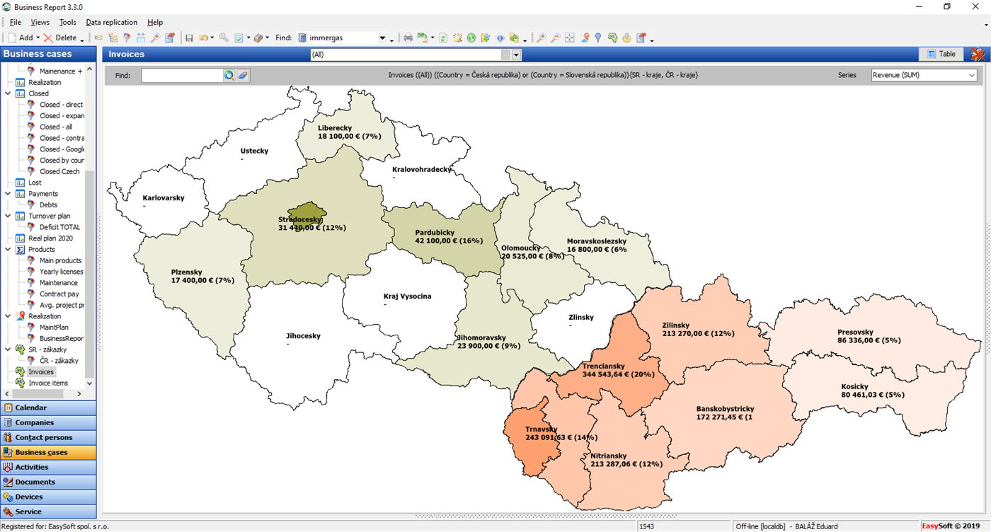Open the Data replication menu
The height and width of the screenshot is (532, 991).
tap(112, 23)
